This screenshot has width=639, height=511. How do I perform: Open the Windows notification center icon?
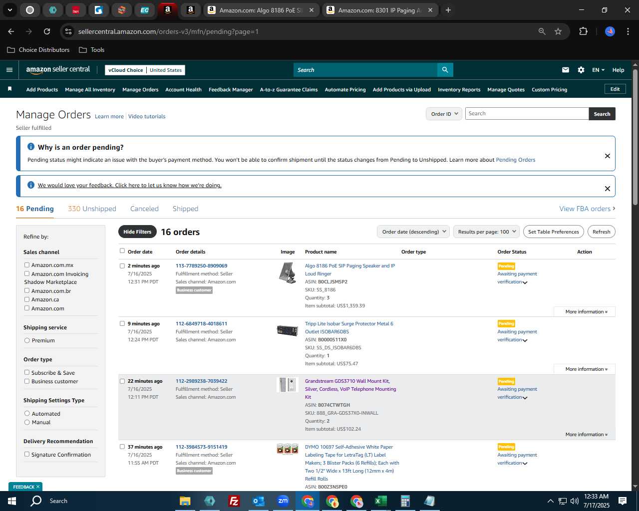(x=623, y=501)
